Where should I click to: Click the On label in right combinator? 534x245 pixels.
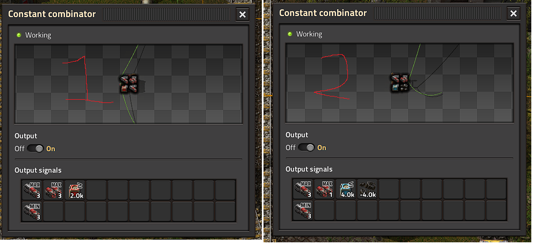[x=322, y=147]
